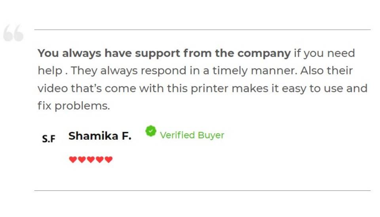Click the word 'printer' in the review
Image resolution: width=380 pixels, height=217 pixels.
click(x=209, y=88)
